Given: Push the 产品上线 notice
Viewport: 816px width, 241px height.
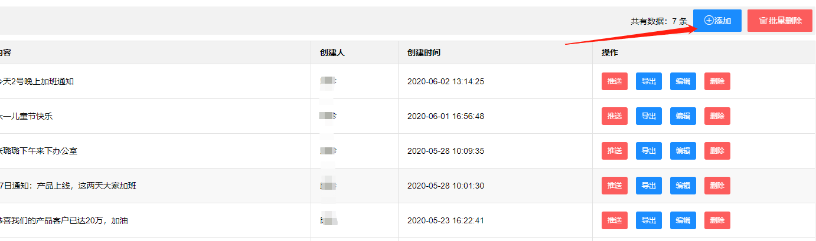Looking at the screenshot, I should pos(614,186).
